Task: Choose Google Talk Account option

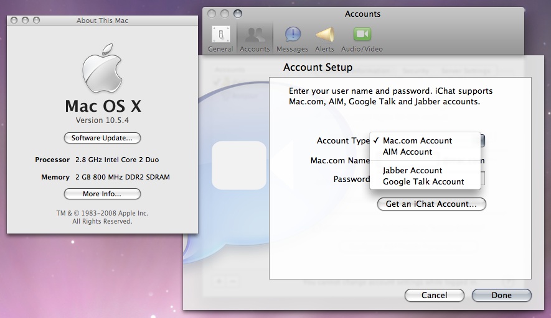Action: [x=425, y=181]
